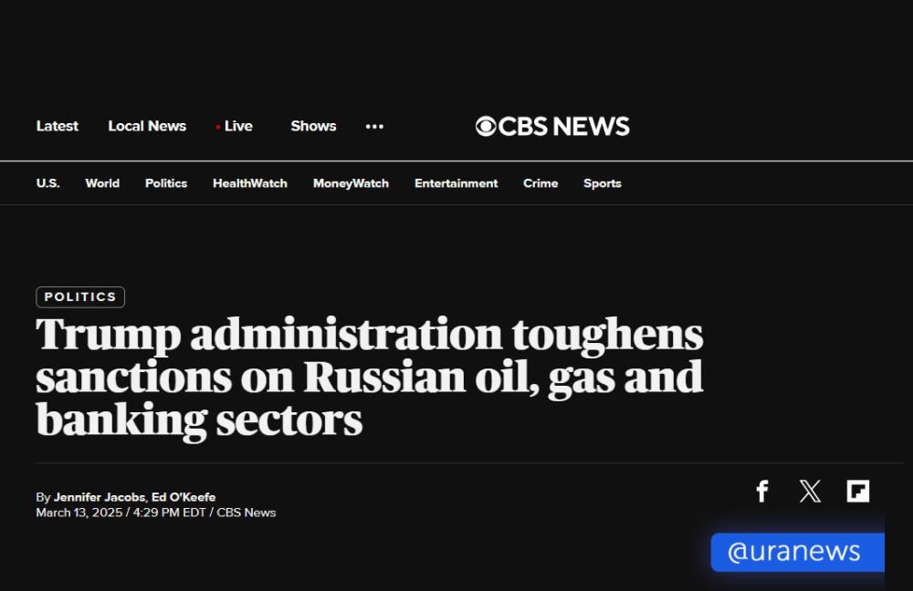Go to the Entertainment section

[x=456, y=183]
